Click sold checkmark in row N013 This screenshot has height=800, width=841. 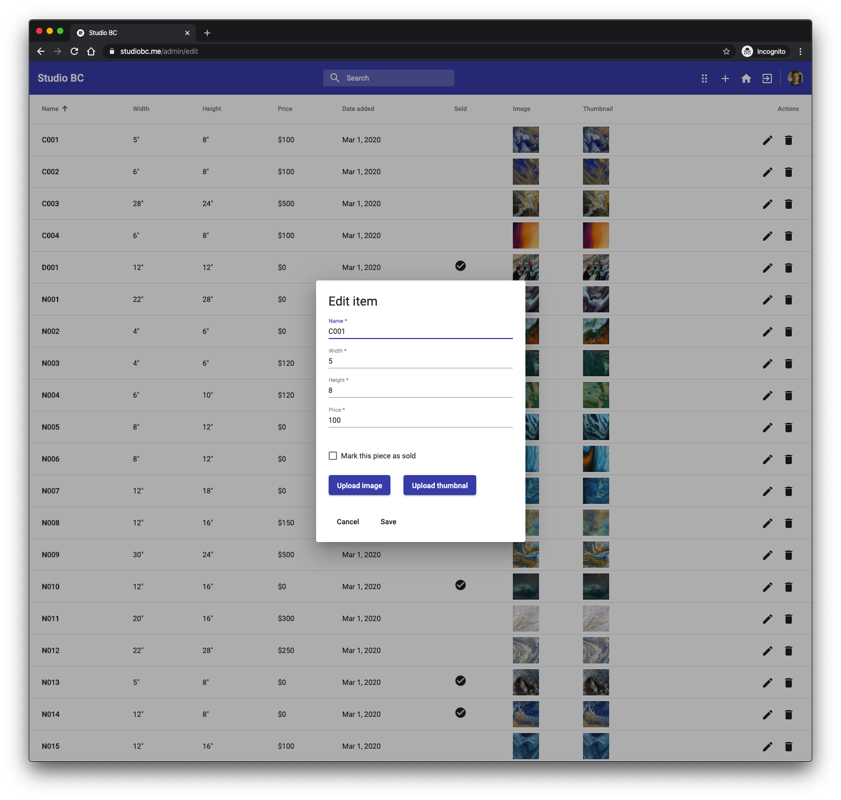[x=461, y=681]
